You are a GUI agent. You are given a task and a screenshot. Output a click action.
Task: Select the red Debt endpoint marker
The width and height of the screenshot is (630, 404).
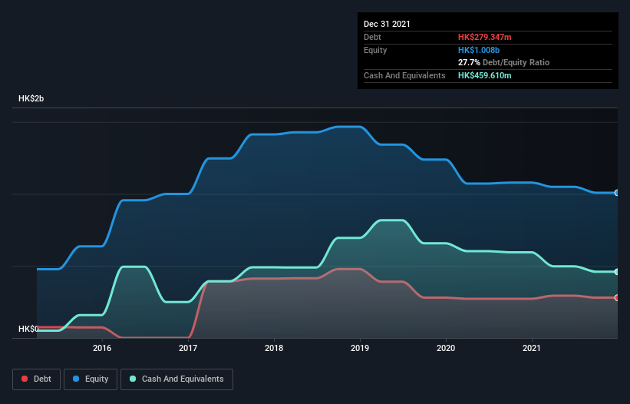[x=617, y=297]
